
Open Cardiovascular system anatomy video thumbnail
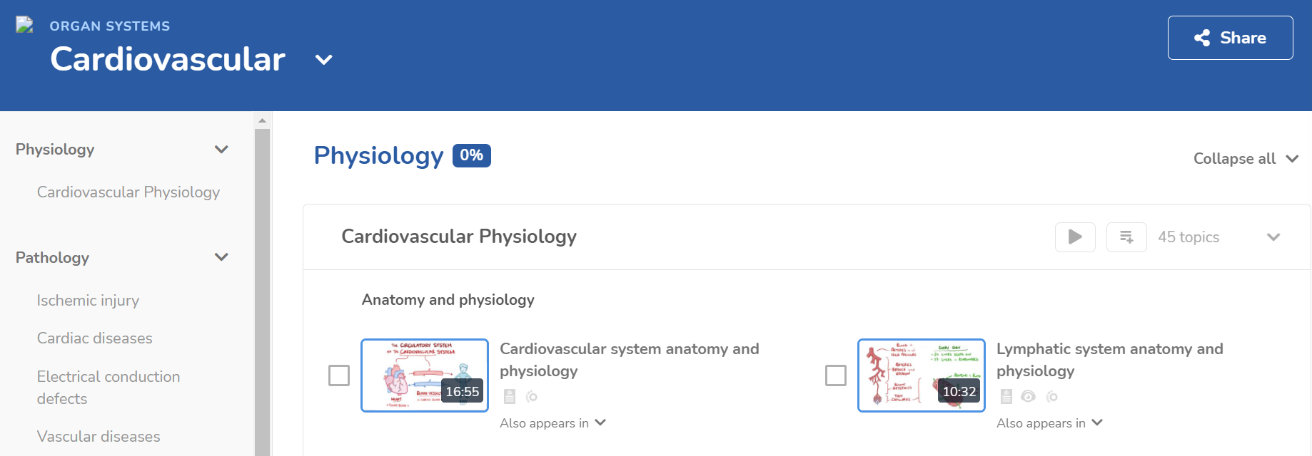click(x=425, y=375)
